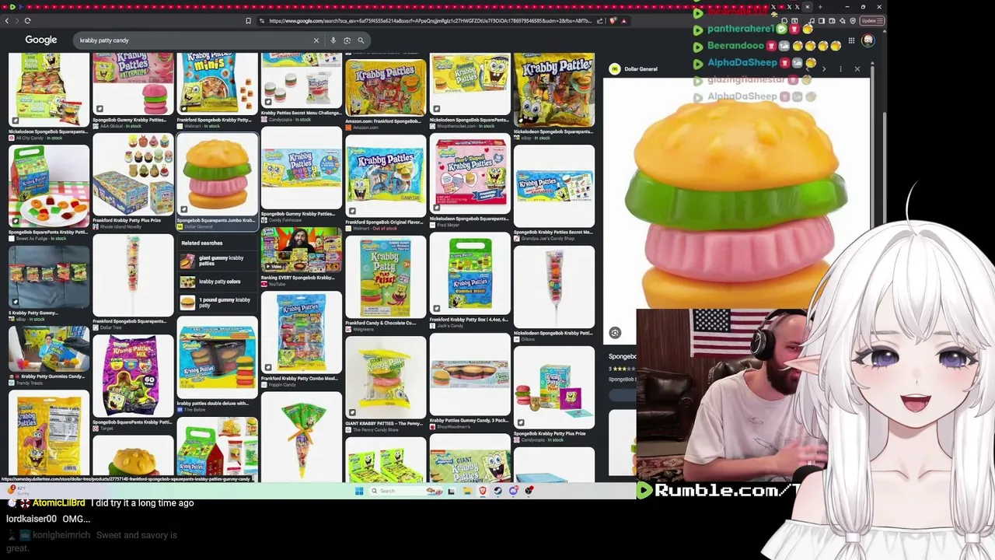Open the Frankford Original Flavor Walmart result

click(x=386, y=184)
